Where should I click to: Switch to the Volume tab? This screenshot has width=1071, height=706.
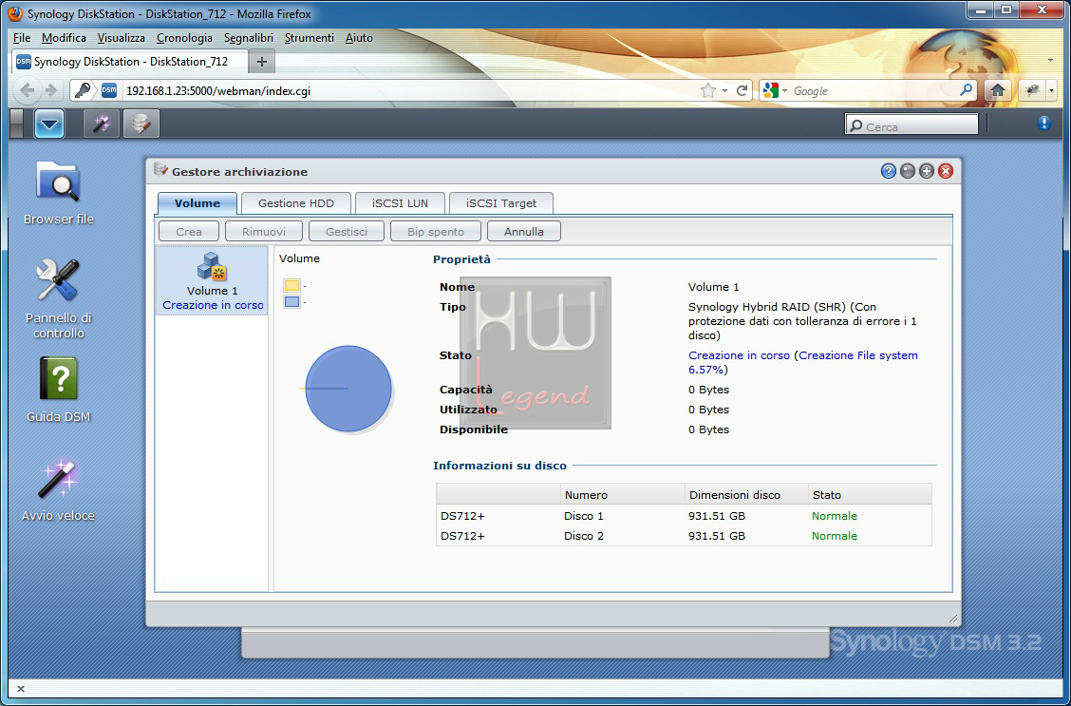197,203
